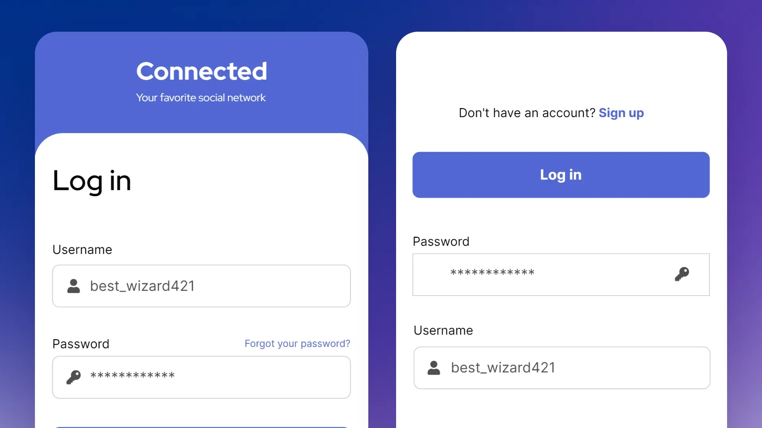Click the Don't have an account? text
Image resolution: width=762 pixels, height=428 pixels.
[527, 113]
